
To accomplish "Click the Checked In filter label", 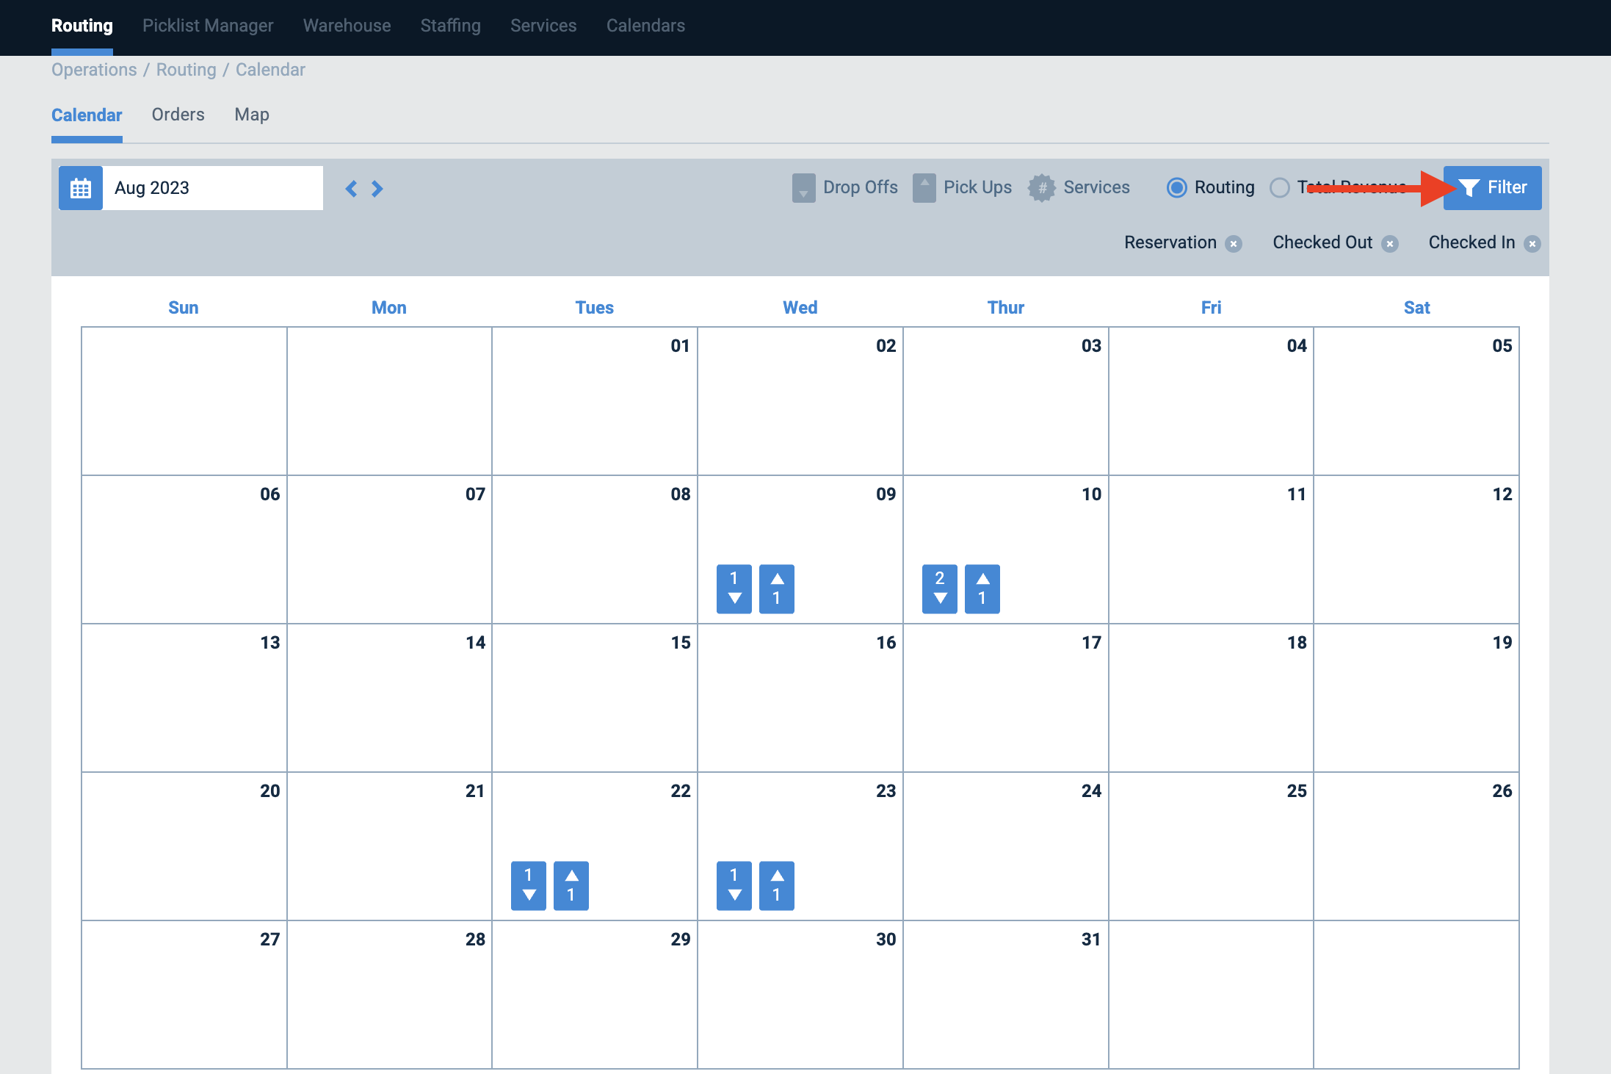I will click(x=1471, y=242).
